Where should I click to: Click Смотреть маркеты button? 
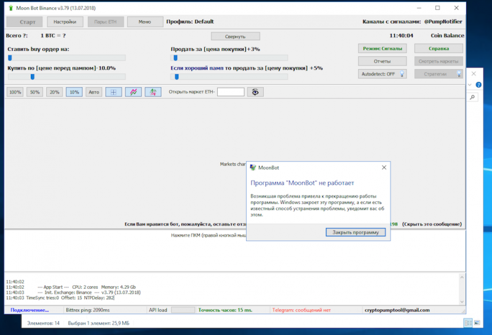pos(438,62)
